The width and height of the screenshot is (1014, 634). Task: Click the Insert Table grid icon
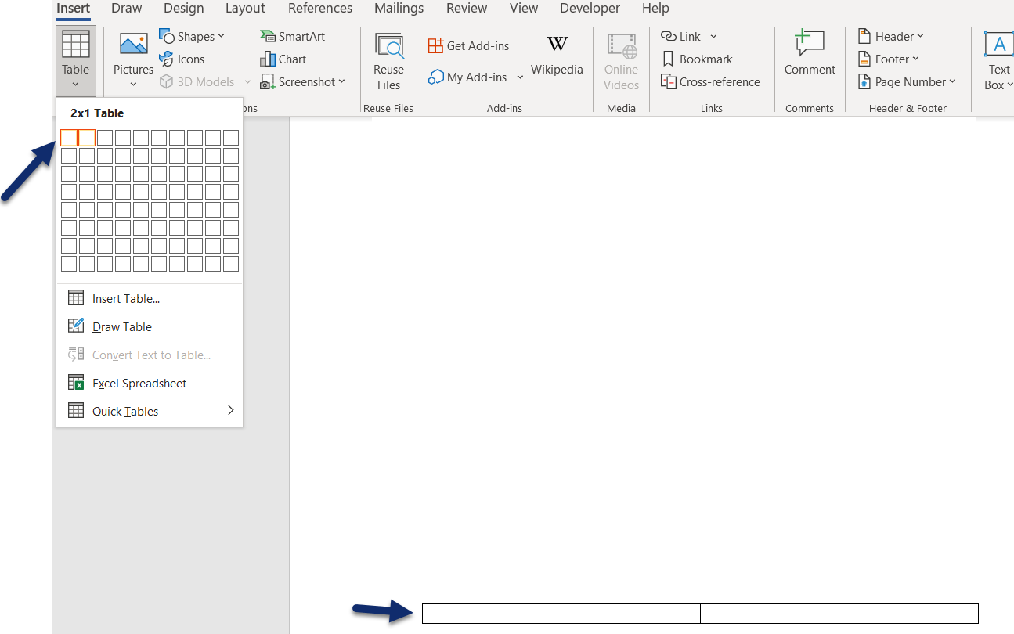click(x=76, y=298)
